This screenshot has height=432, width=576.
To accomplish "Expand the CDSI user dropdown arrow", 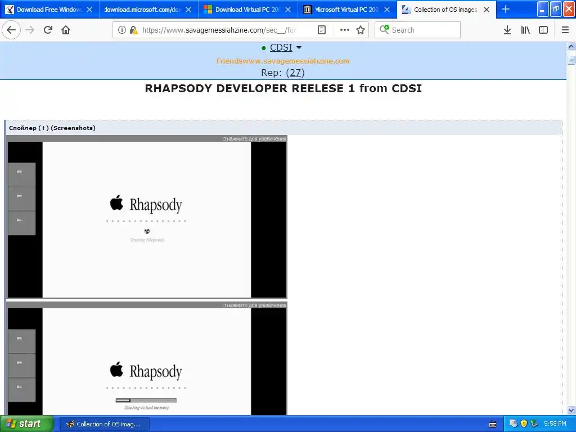I will 299,47.
